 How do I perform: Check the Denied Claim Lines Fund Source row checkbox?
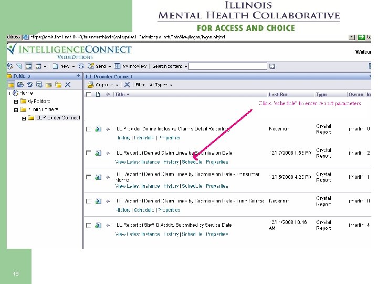click(89, 201)
